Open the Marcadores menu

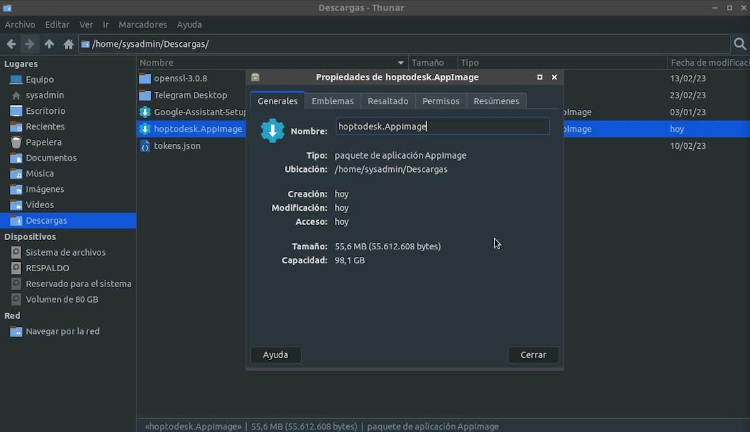click(x=142, y=24)
